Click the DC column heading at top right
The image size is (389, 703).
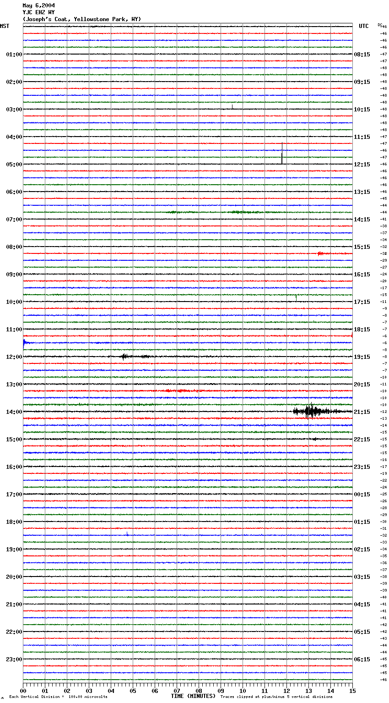click(380, 25)
